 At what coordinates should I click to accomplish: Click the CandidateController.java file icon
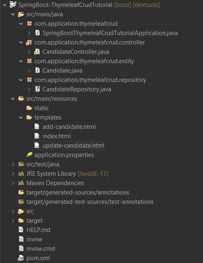[x=37, y=52]
